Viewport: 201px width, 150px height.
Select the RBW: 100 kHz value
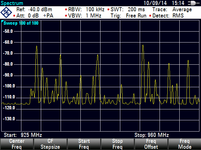86,9
